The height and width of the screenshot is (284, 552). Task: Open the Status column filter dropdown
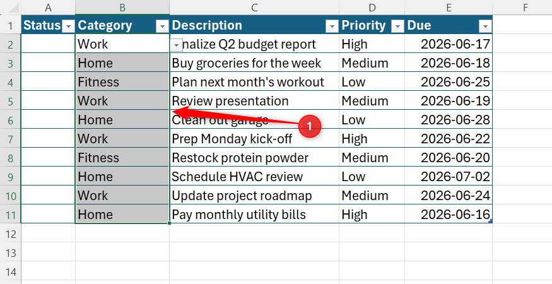click(68, 26)
